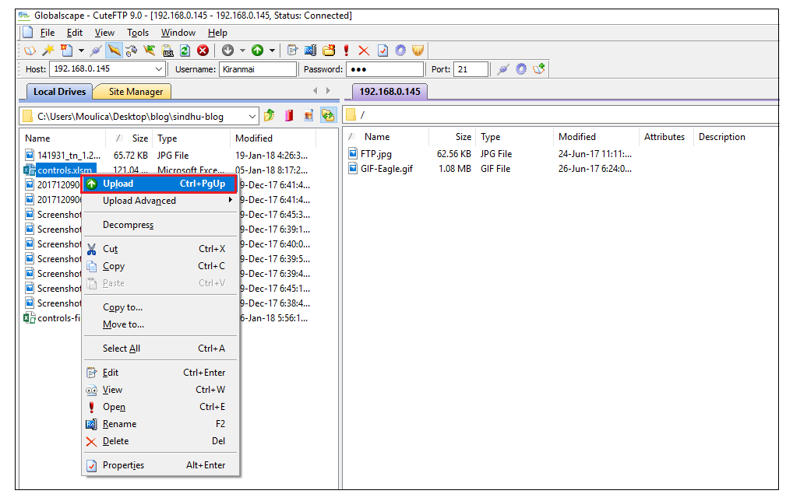The image size is (793, 501).
Task: Click the green-arrow disconnect icon
Action: click(x=150, y=51)
